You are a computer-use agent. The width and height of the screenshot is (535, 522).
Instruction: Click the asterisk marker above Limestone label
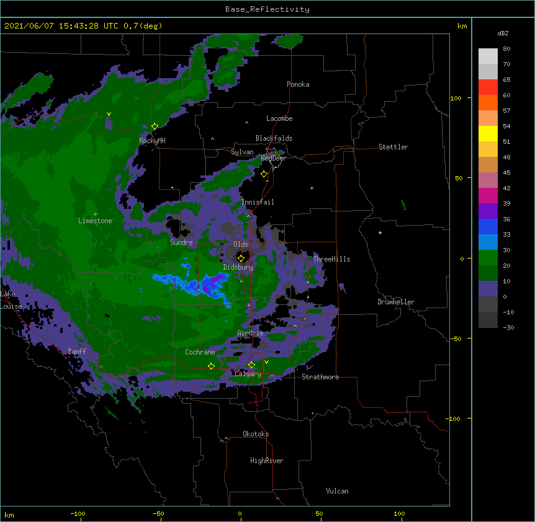tap(95, 215)
